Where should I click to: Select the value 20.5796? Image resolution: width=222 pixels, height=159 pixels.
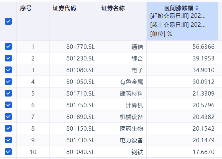(204, 105)
